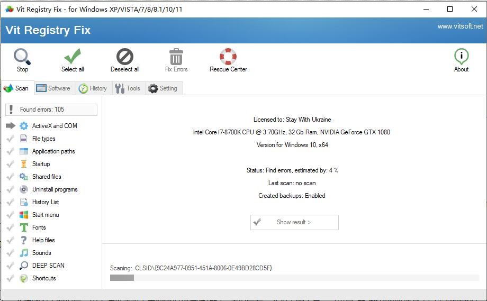The image size is (487, 301).
Task: Click the Version for Windows 10, x64 text
Action: (292, 145)
